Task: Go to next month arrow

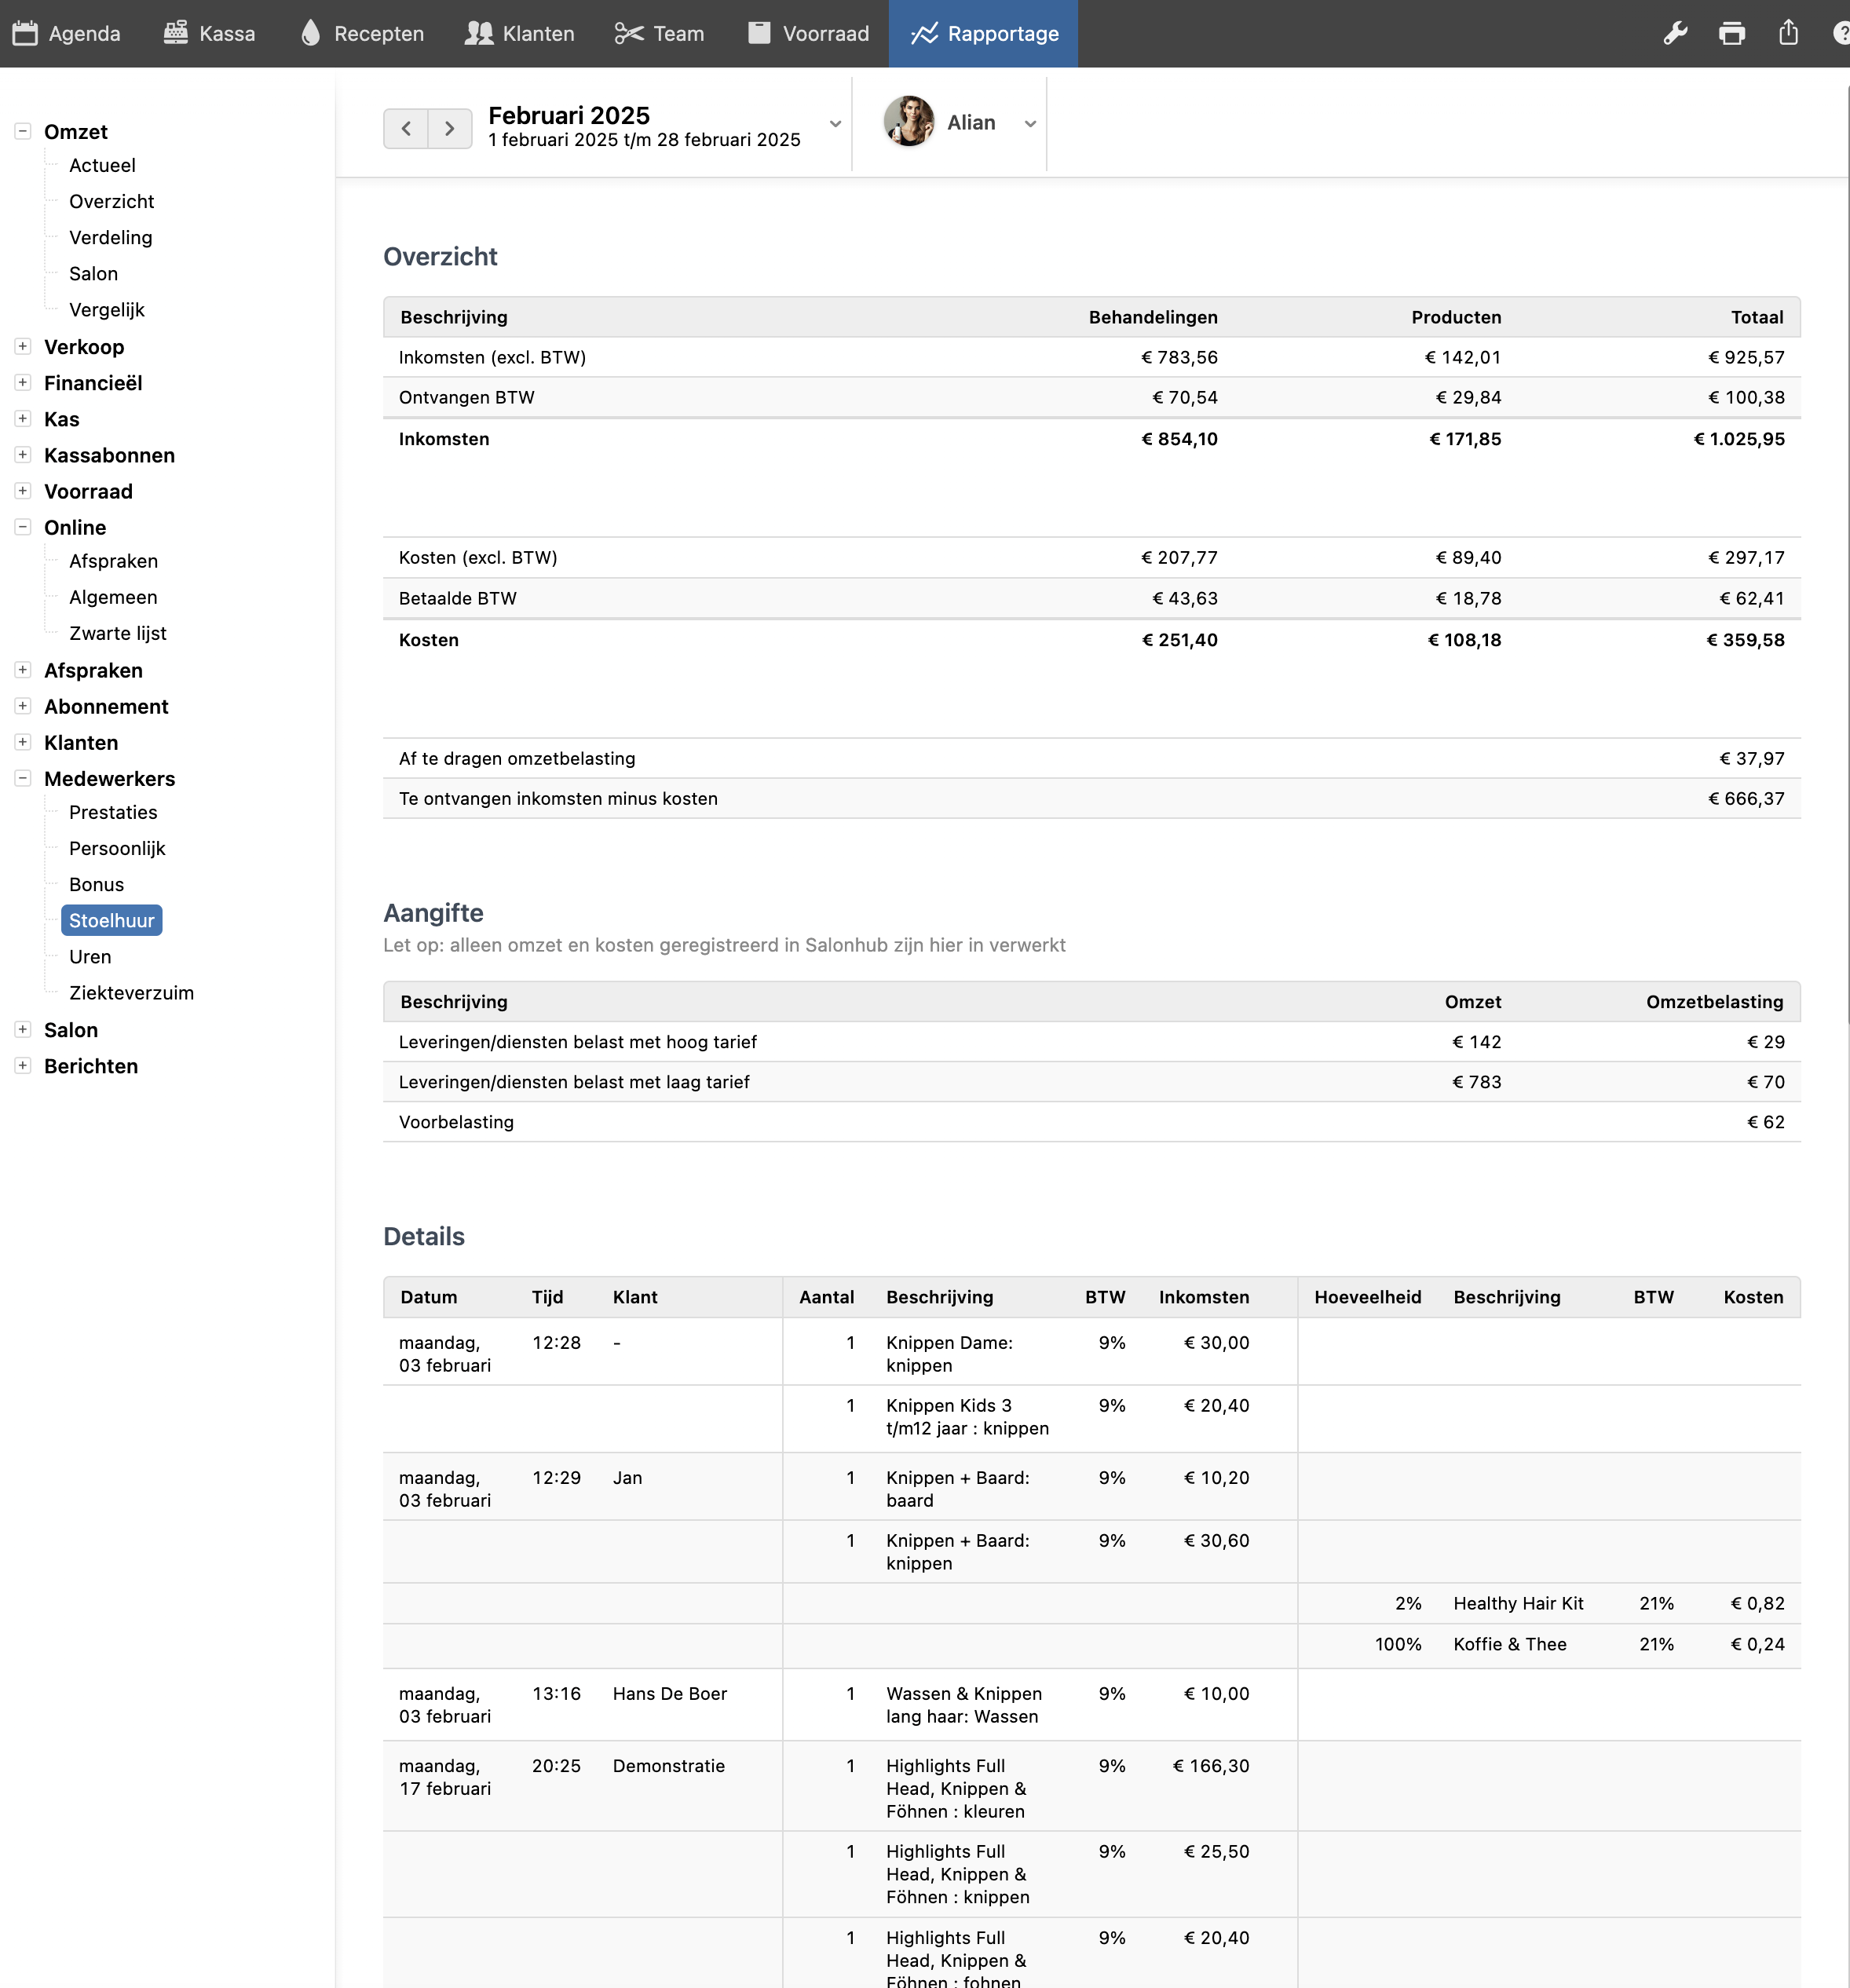Action: tap(450, 128)
